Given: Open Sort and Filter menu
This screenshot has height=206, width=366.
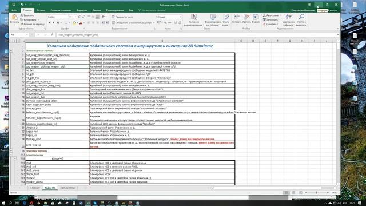Looking at the screenshot, I should coord(288,20).
